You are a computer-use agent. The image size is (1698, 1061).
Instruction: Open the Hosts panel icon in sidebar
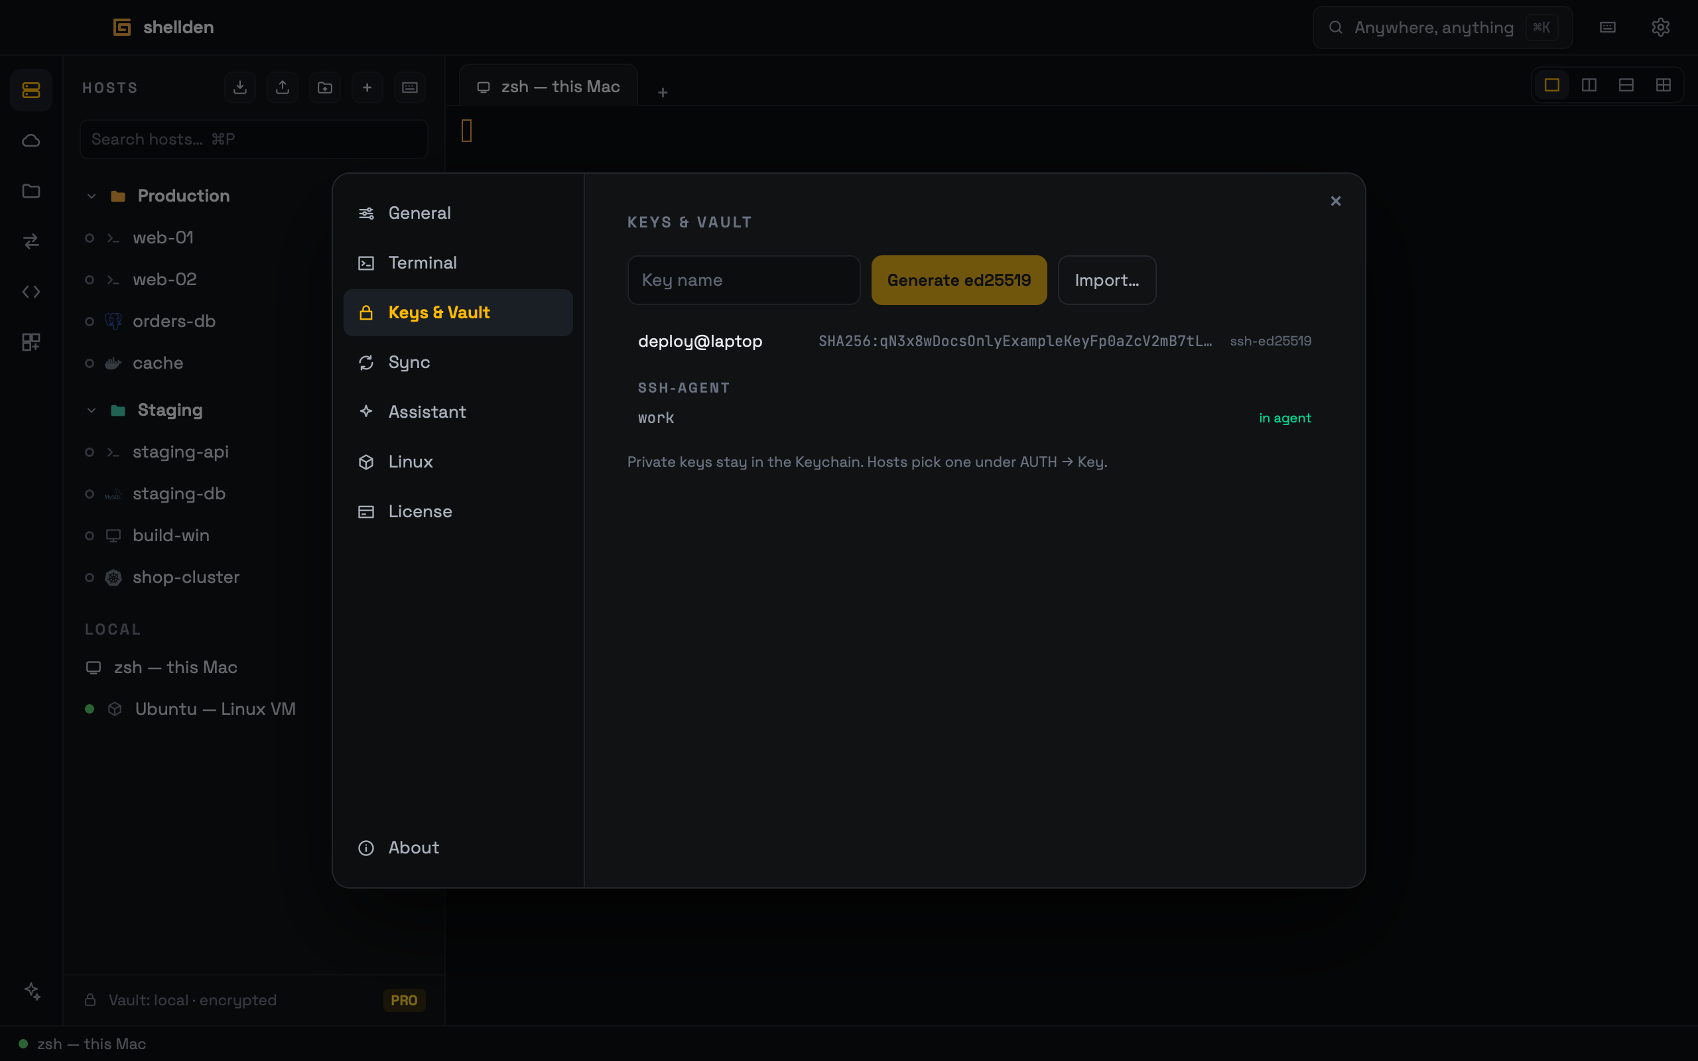[31, 90]
